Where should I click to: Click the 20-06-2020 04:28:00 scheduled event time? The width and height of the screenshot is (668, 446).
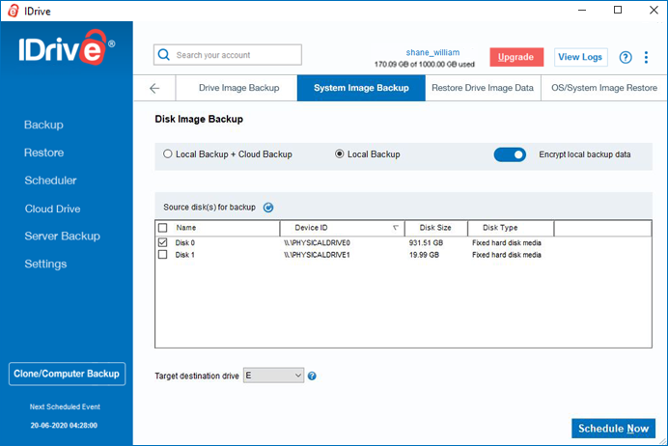[x=64, y=425]
